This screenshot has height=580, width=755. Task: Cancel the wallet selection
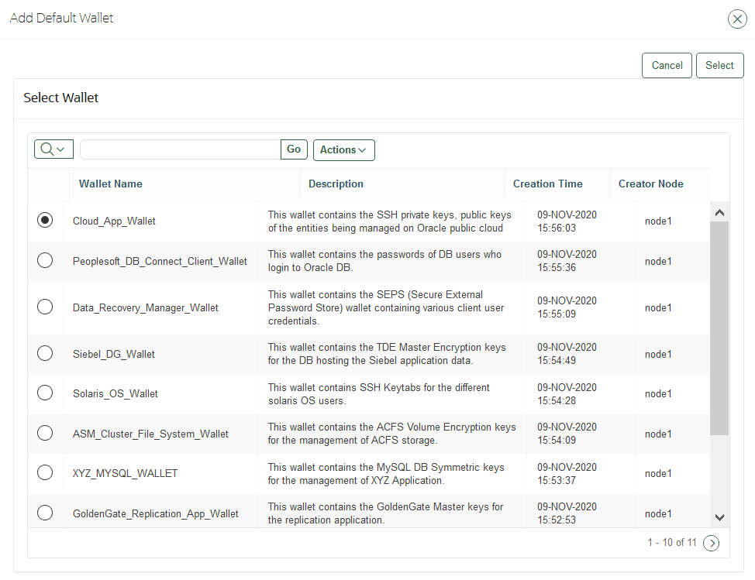click(x=667, y=65)
